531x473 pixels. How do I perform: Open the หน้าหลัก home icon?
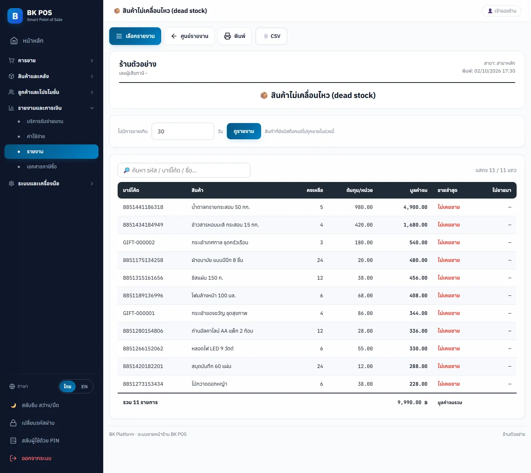pyautogui.click(x=14, y=41)
